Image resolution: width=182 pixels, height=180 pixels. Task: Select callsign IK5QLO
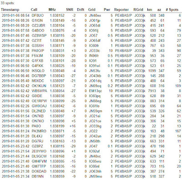pos(38,71)
